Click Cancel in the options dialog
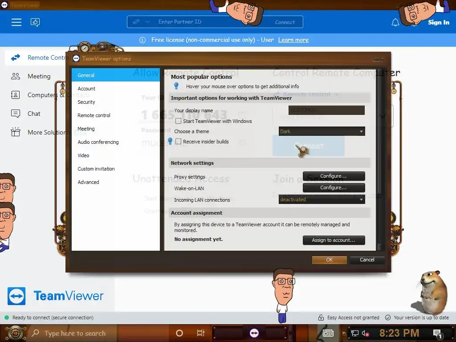 367,260
